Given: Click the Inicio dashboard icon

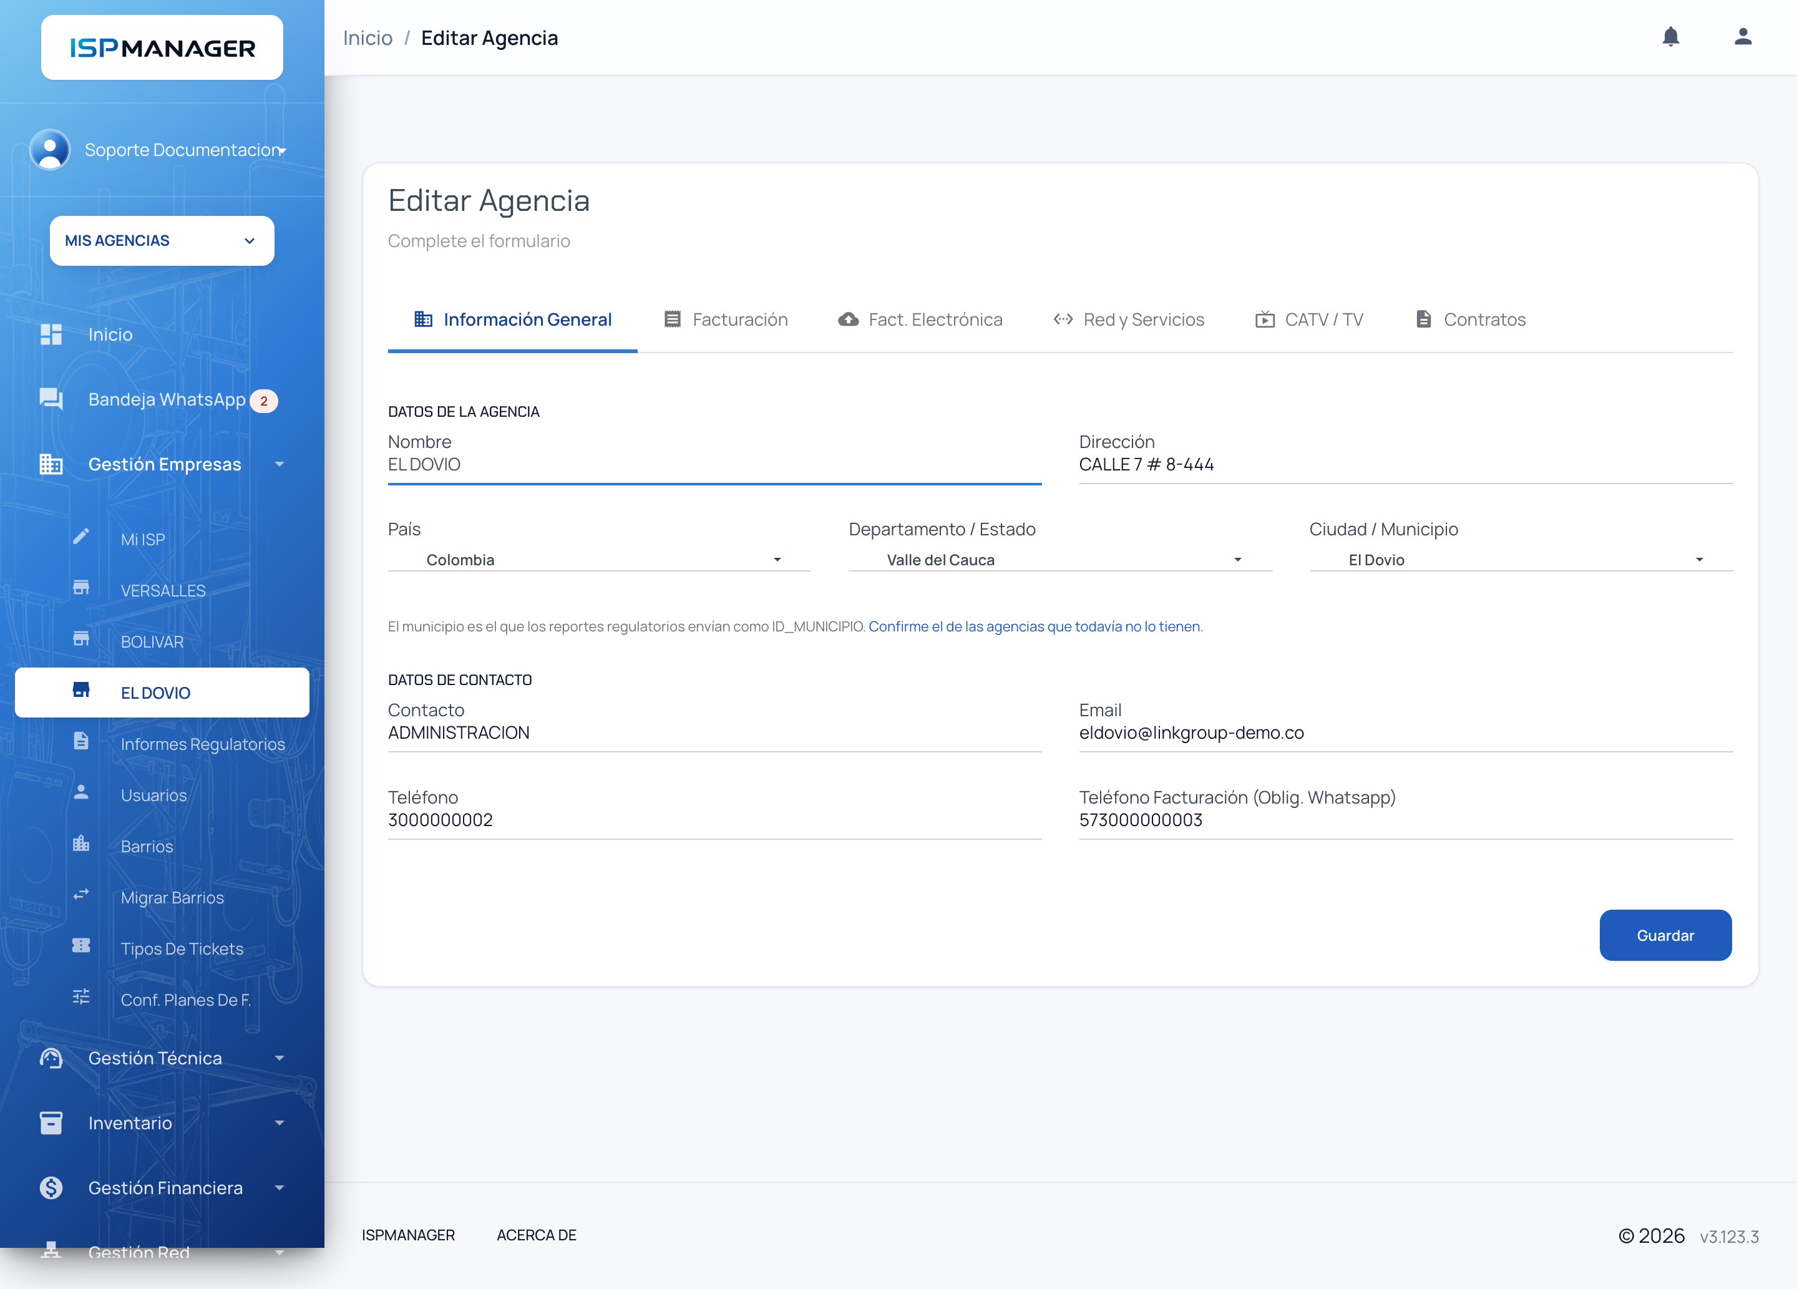Looking at the screenshot, I should pos(51,334).
